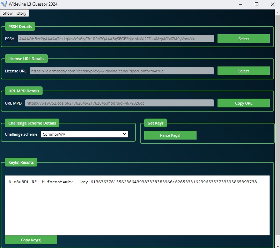Screen dimensions: 280x248
Task: Click the vertical scrollbar thumb
Action: (278, 125)
